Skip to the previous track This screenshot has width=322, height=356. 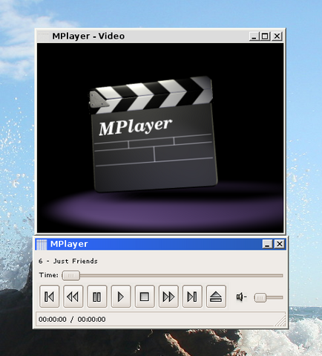point(49,297)
